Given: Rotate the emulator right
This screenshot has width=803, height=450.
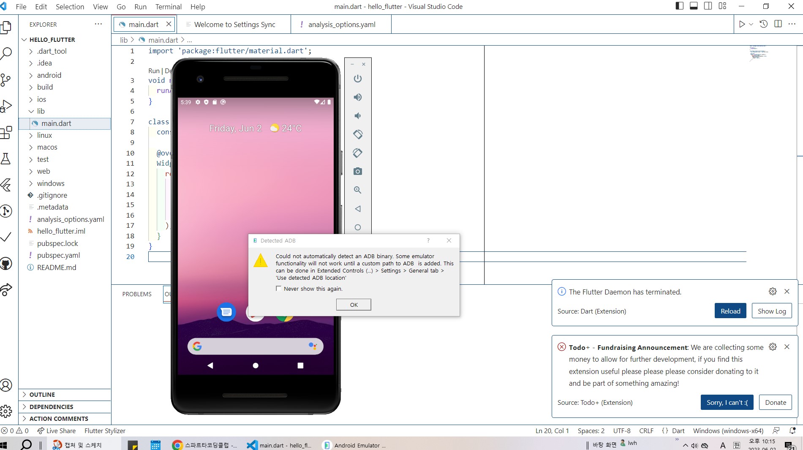Looking at the screenshot, I should pyautogui.click(x=358, y=153).
